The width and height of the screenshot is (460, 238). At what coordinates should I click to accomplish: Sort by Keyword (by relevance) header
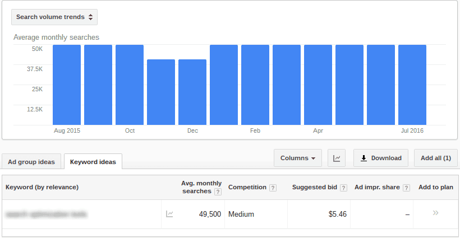[x=42, y=187]
